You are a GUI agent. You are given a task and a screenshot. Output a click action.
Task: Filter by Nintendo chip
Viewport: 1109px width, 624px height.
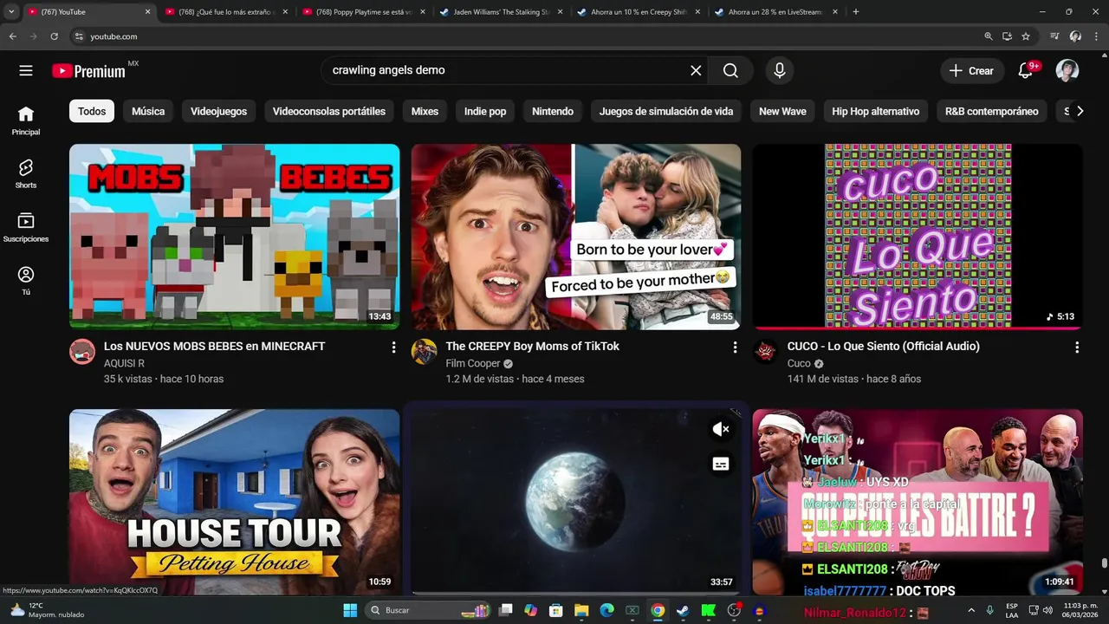[553, 111]
